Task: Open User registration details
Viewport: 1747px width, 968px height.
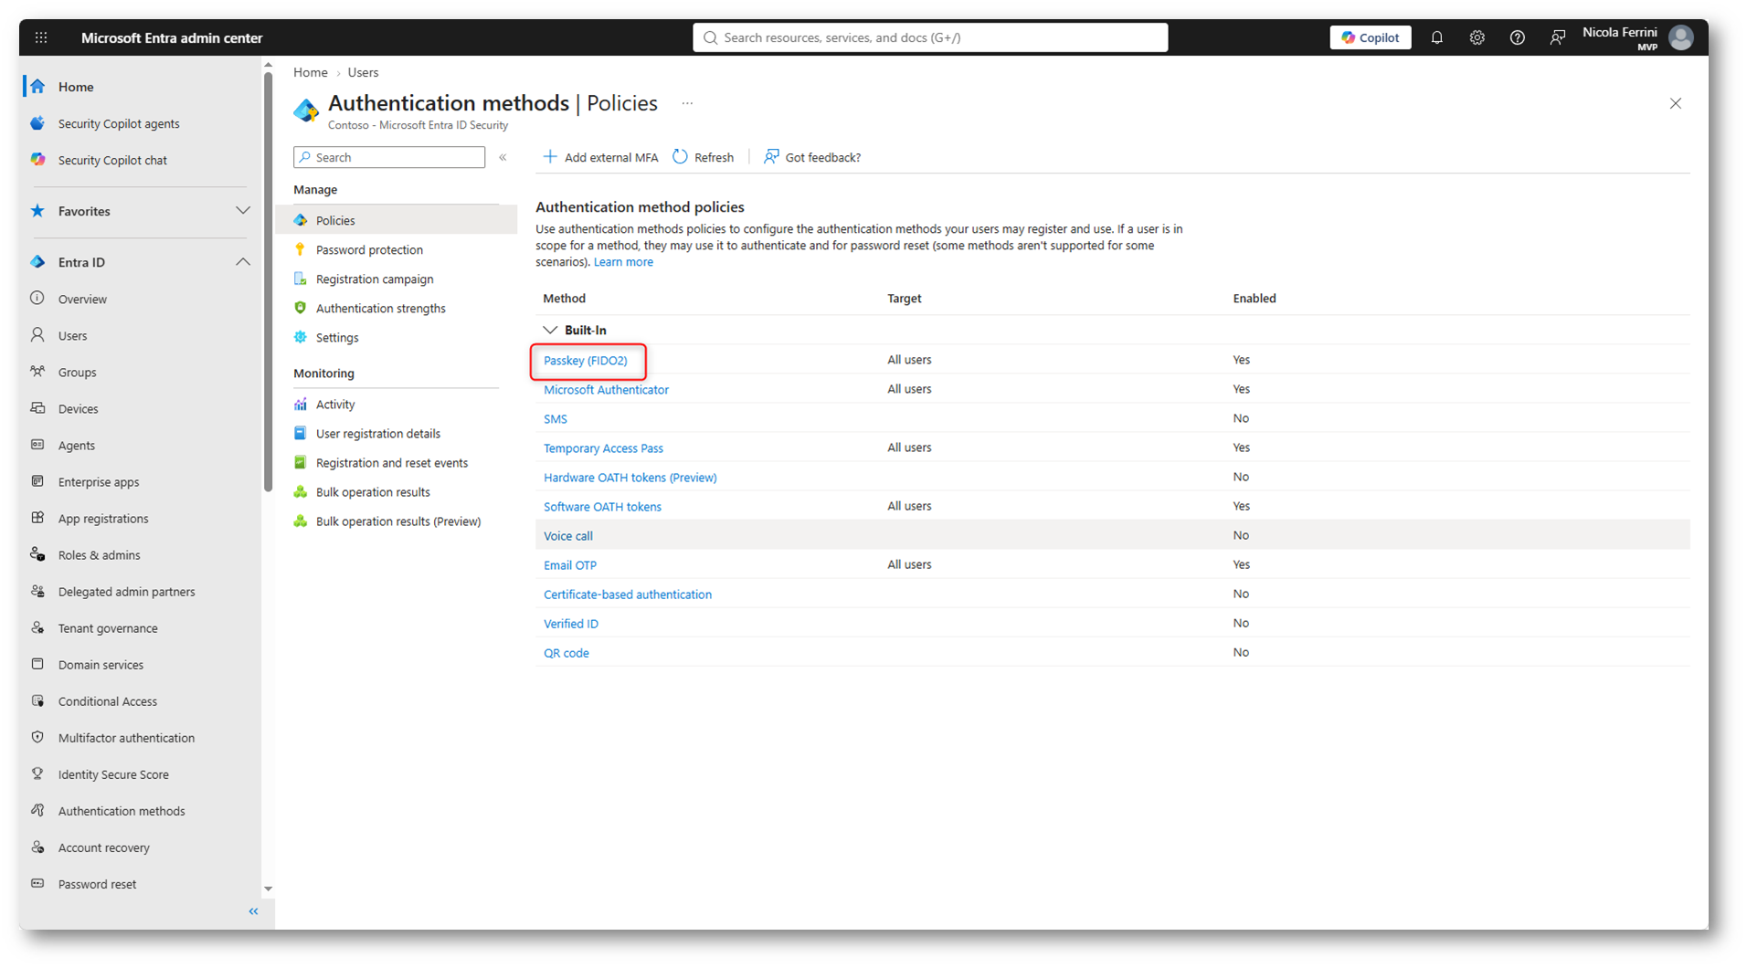Action: click(378, 434)
